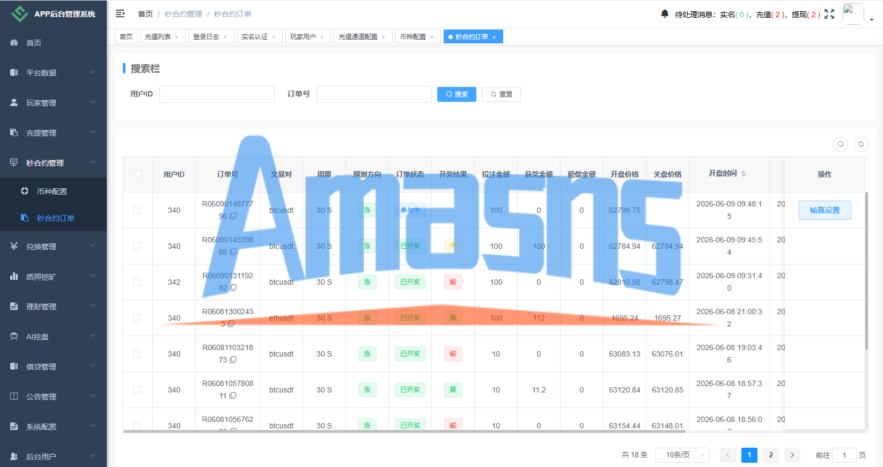Go to 首页 in the left sidebar

(53, 42)
